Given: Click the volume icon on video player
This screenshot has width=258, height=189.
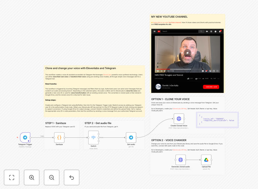Looking at the screenshot, I should (x=165, y=71).
